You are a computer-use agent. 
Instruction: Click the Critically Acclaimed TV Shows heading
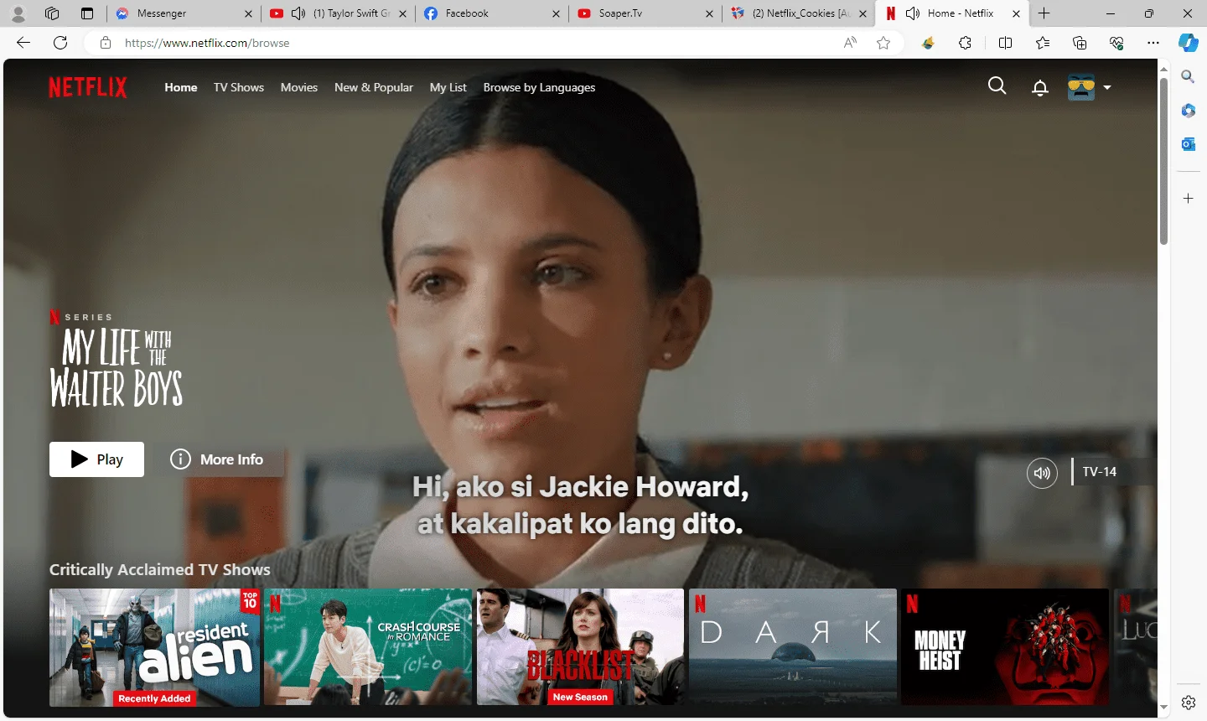160,569
